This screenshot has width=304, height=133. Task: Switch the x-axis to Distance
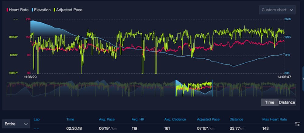pyautogui.click(x=287, y=102)
